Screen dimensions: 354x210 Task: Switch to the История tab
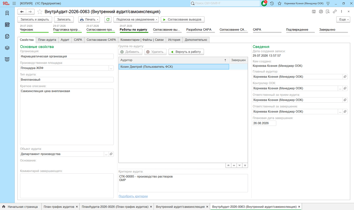click(x=174, y=40)
